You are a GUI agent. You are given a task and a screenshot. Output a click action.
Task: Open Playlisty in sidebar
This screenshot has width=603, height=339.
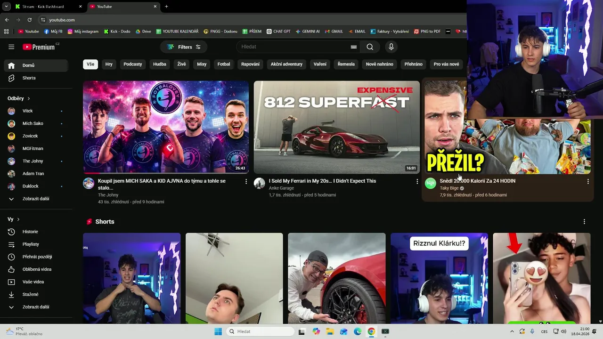36,244
